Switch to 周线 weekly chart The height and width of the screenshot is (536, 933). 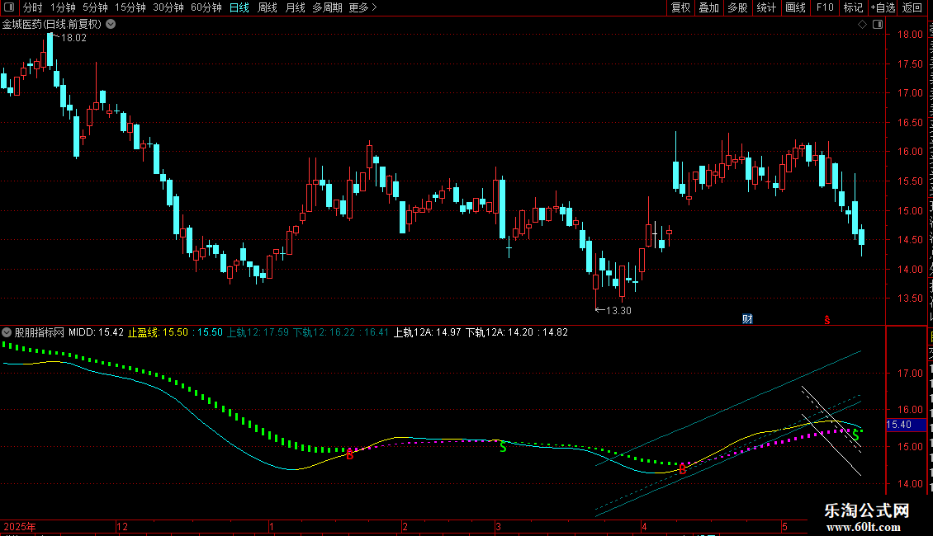click(x=268, y=7)
